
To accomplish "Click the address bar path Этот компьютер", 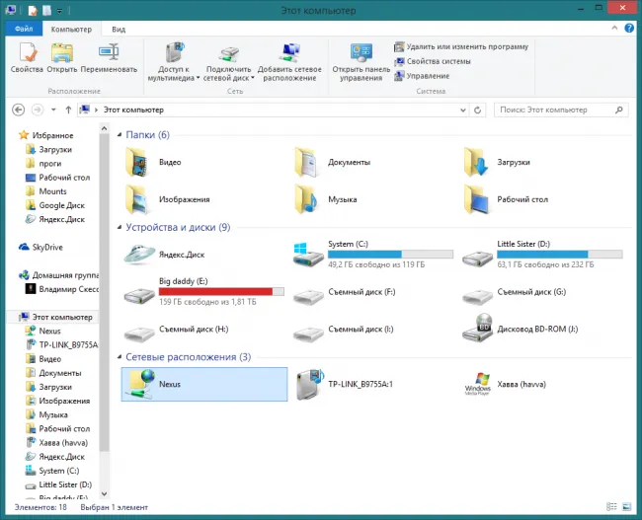I will [133, 110].
